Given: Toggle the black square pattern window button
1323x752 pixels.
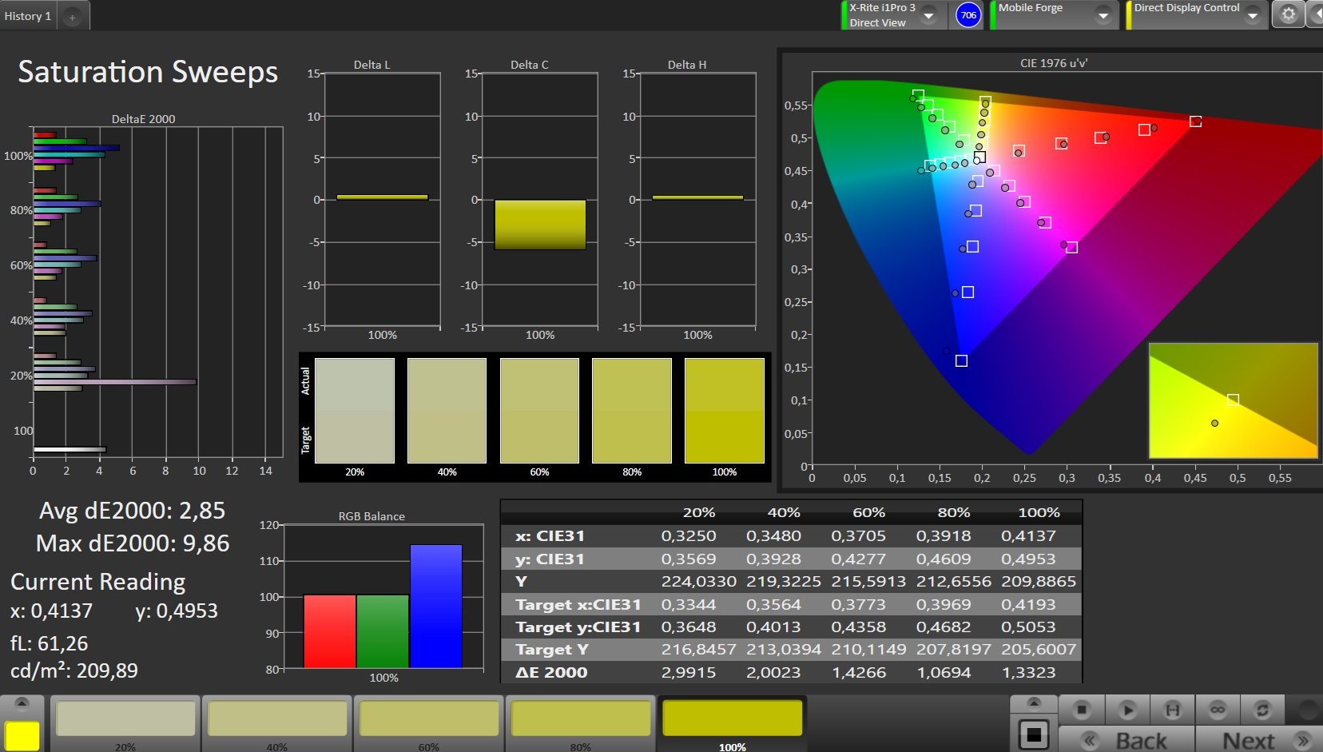Looking at the screenshot, I should [1033, 734].
